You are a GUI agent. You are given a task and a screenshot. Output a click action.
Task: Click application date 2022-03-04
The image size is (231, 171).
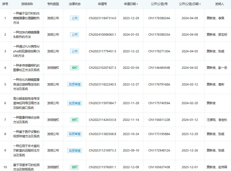(131, 68)
